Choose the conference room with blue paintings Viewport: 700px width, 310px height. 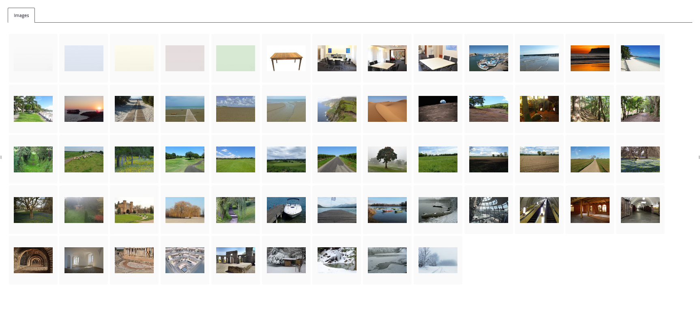coord(337,58)
